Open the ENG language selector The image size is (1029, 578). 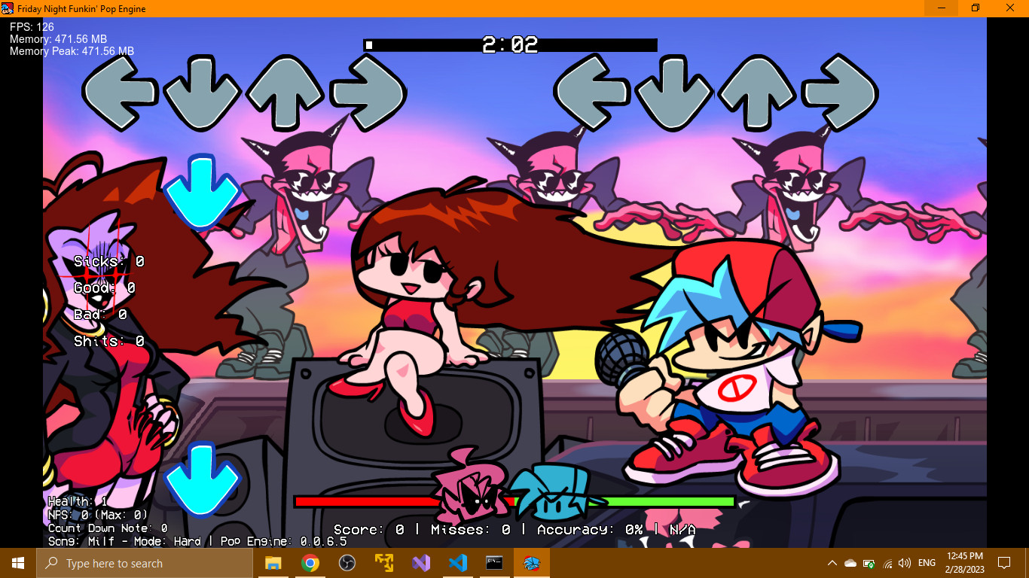click(927, 563)
